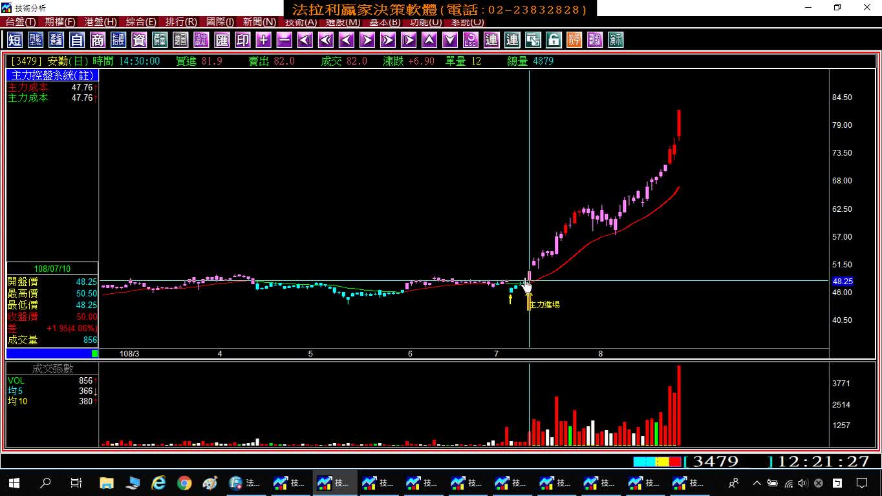Open the taskbar search icon
This screenshot has width=882, height=496.
click(x=45, y=482)
